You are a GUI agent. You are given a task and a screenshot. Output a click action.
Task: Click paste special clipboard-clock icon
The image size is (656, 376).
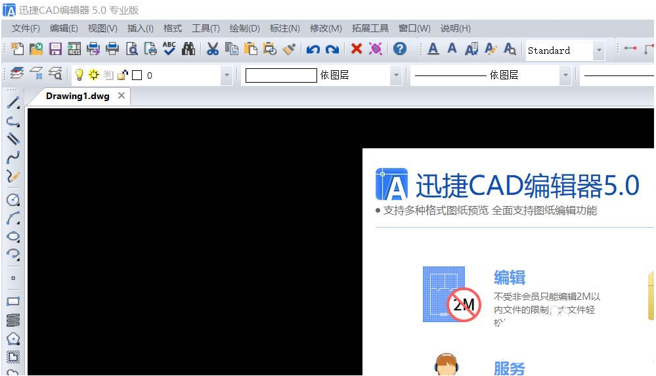click(270, 49)
